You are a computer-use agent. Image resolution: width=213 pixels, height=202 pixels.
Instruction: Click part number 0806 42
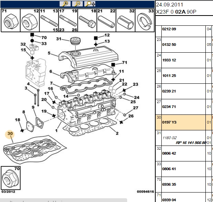(169, 153)
